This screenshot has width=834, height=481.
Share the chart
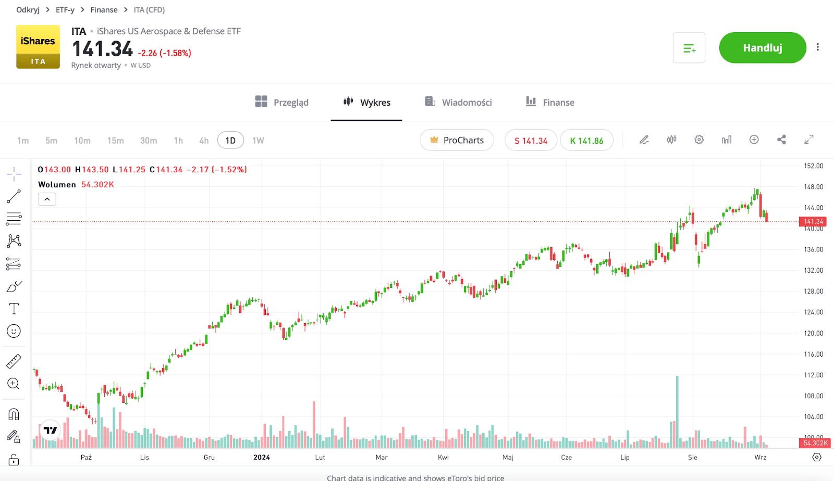click(x=781, y=140)
